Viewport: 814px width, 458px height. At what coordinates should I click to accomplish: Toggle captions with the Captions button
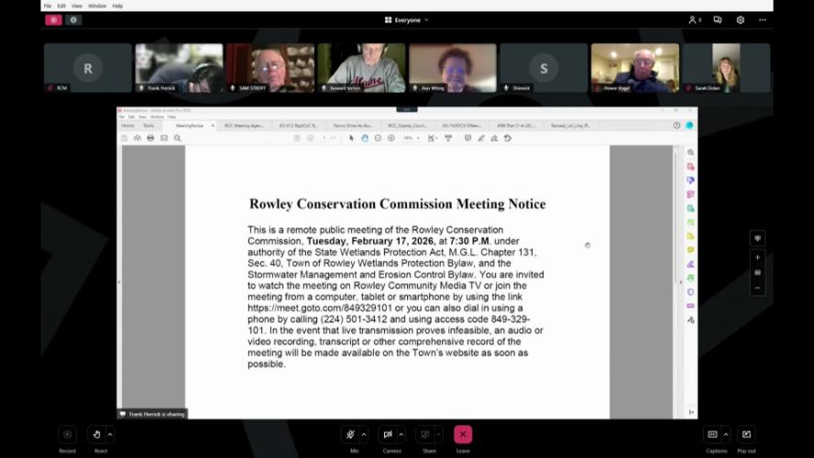click(712, 434)
